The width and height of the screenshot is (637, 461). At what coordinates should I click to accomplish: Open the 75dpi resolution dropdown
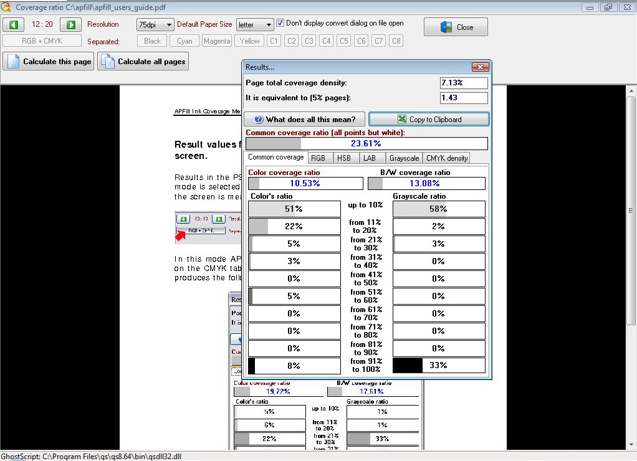pyautogui.click(x=155, y=25)
